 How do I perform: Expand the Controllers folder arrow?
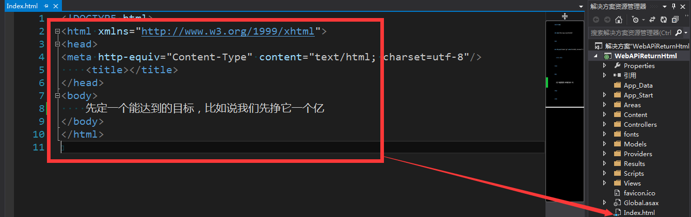point(604,124)
